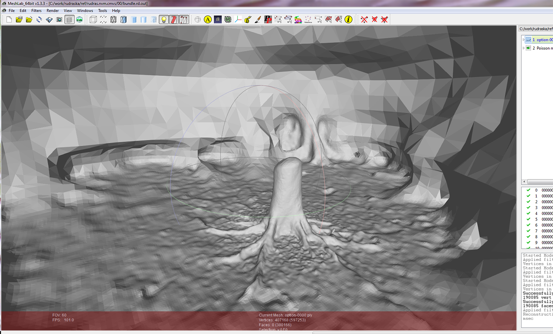Reload the current mesh
Image resolution: width=553 pixels, height=334 pixels.
(39, 20)
